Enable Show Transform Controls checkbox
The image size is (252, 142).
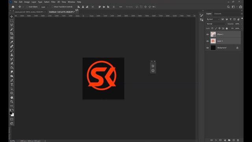52,7
